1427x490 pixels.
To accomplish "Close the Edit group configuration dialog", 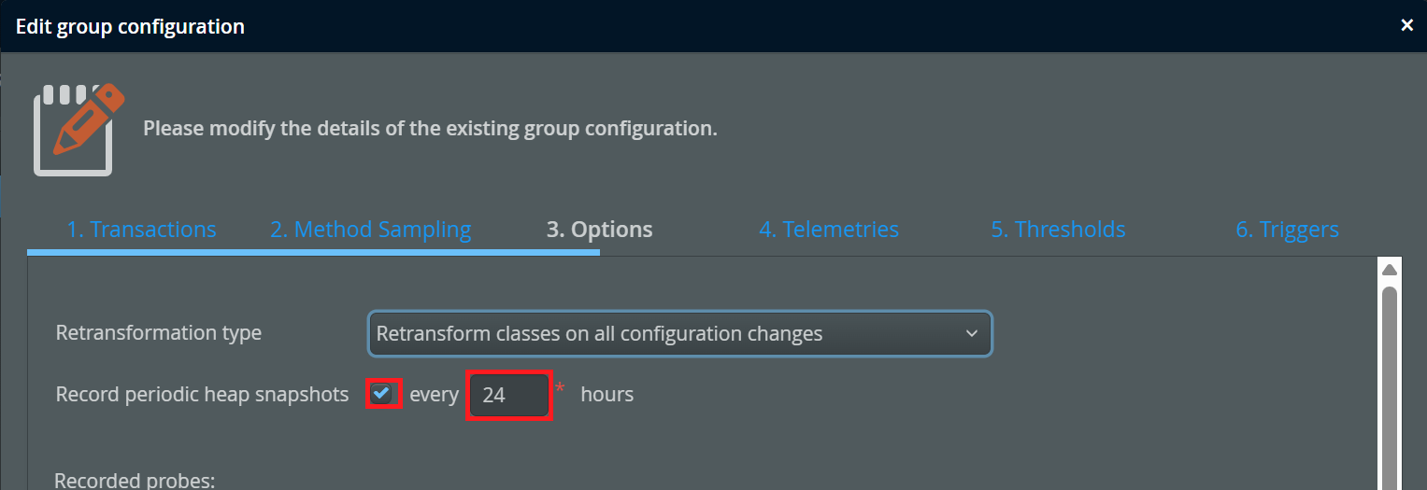I will 1406,26.
